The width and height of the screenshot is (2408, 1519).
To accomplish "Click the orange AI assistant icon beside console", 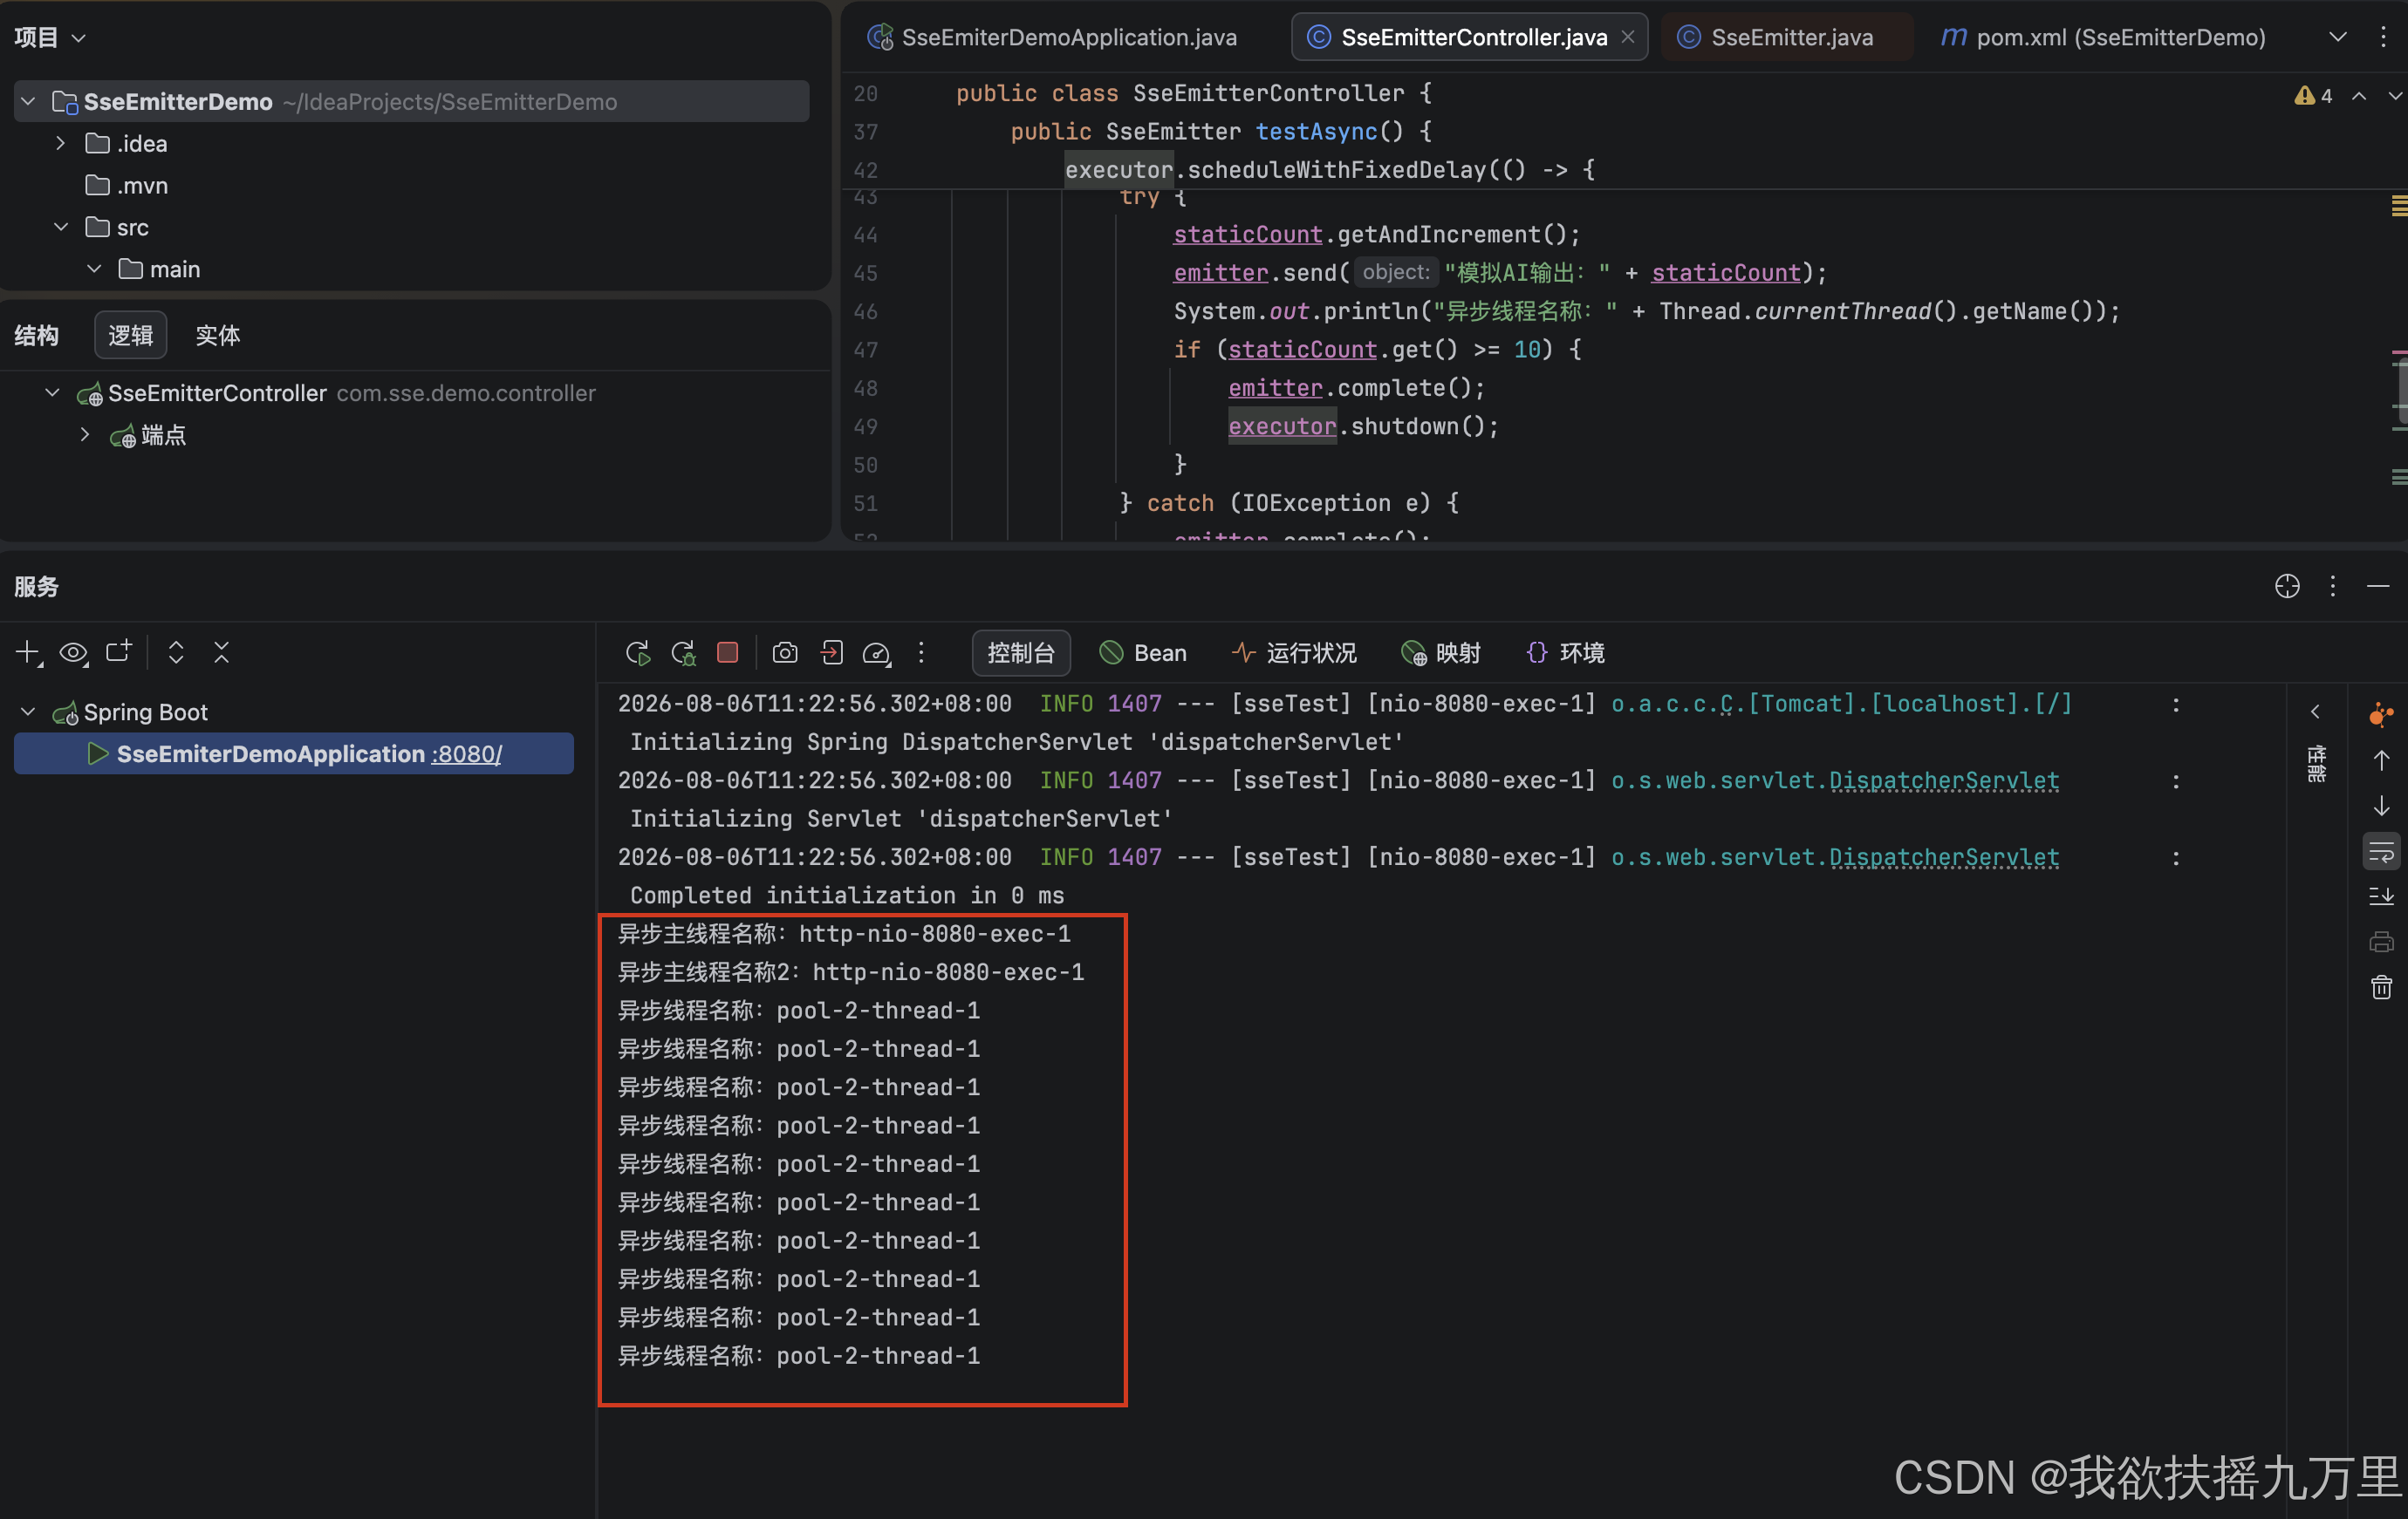I will [2381, 713].
